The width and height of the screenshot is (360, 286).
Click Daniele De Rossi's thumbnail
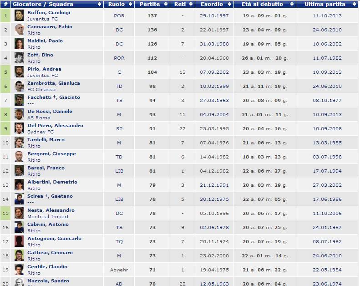[x=19, y=115]
